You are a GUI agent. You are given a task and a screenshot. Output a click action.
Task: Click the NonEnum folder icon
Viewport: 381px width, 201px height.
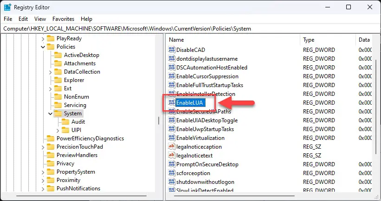[x=58, y=96]
